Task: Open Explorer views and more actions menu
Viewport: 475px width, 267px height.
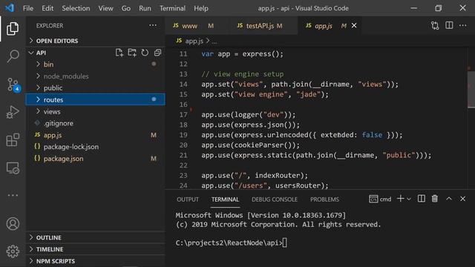Action: [153, 25]
